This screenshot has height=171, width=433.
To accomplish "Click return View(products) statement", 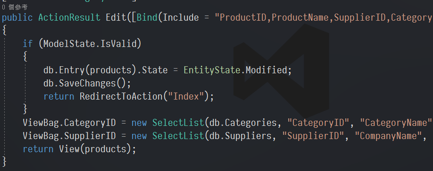I will [80, 149].
